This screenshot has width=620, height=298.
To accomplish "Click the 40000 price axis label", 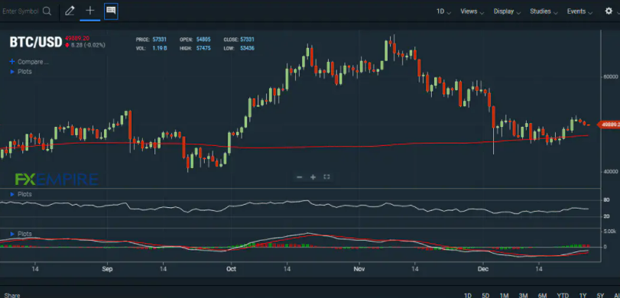I will pos(611,171).
